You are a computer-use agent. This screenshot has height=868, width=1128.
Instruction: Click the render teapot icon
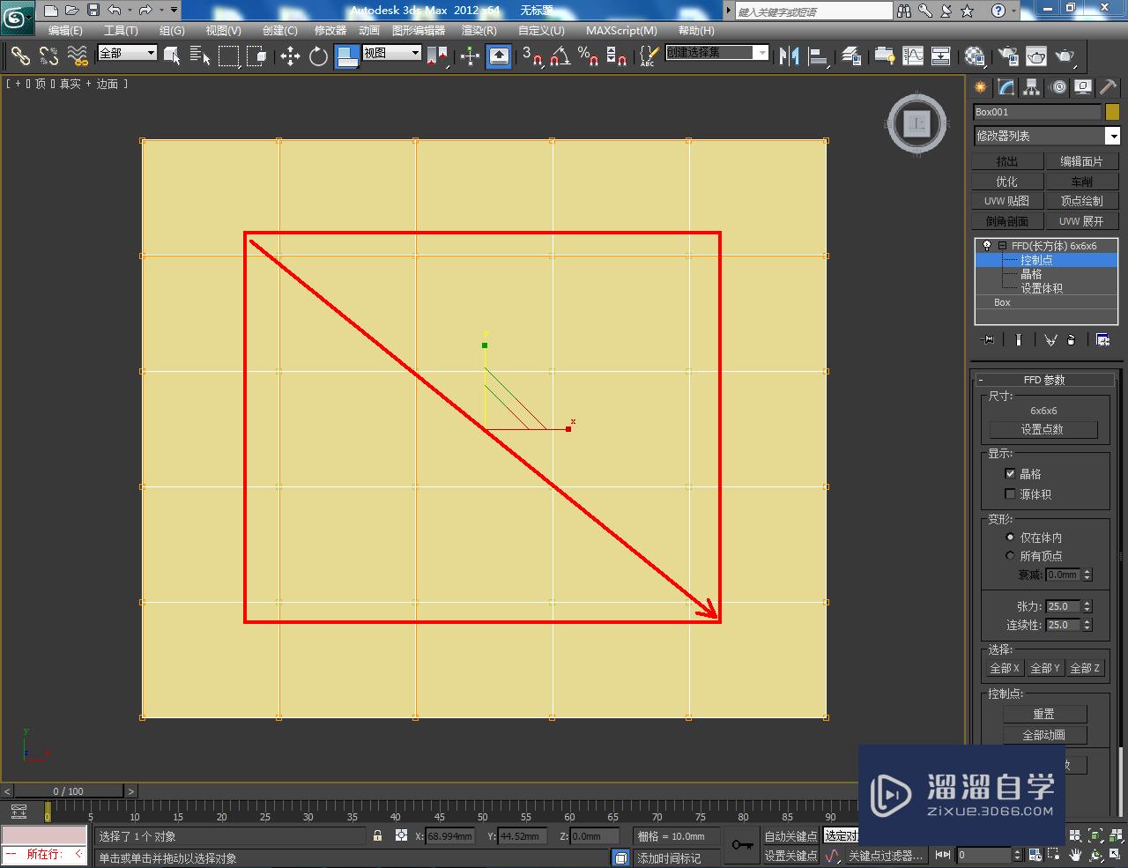tap(1065, 56)
